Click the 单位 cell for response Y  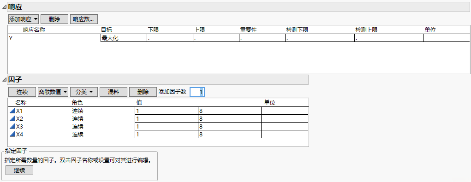(x=447, y=38)
